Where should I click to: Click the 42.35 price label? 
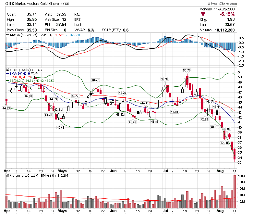(x=204, y=120)
